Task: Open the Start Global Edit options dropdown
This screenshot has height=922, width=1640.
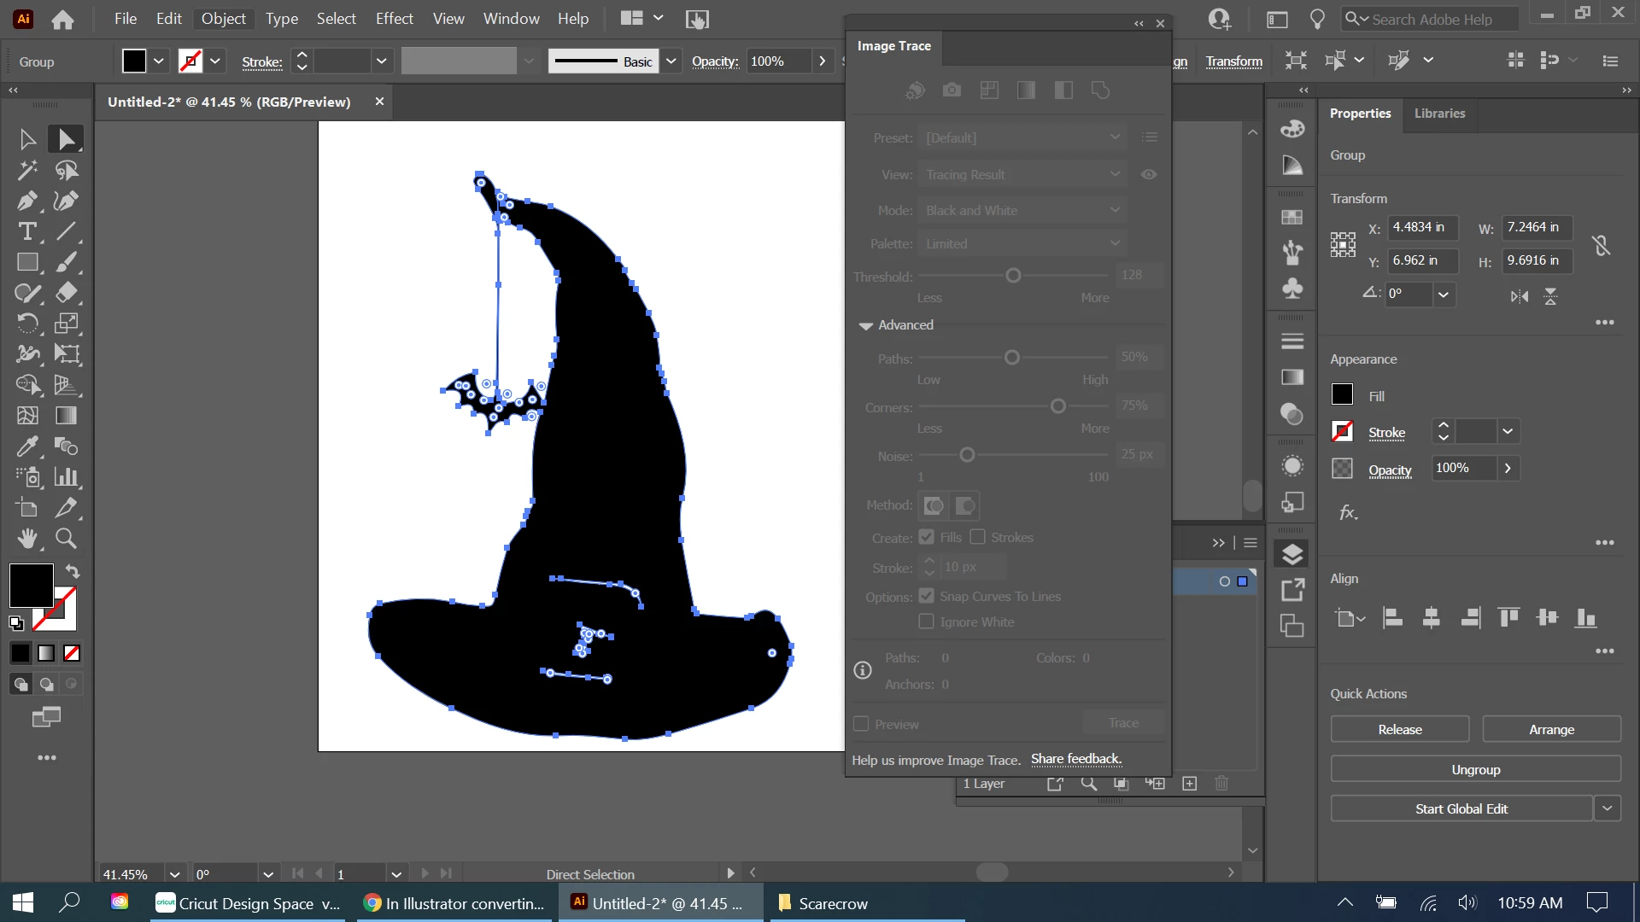Action: [1607, 808]
